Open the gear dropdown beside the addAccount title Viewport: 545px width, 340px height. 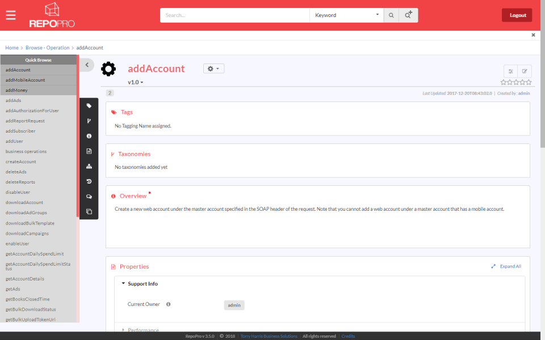coord(212,68)
